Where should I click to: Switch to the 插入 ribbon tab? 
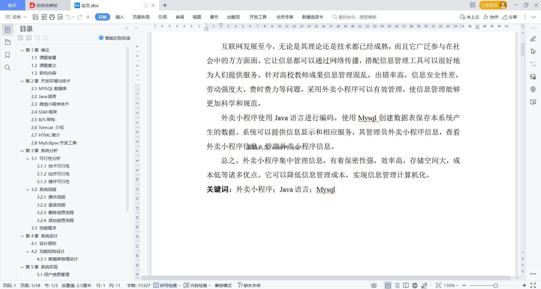119,17
